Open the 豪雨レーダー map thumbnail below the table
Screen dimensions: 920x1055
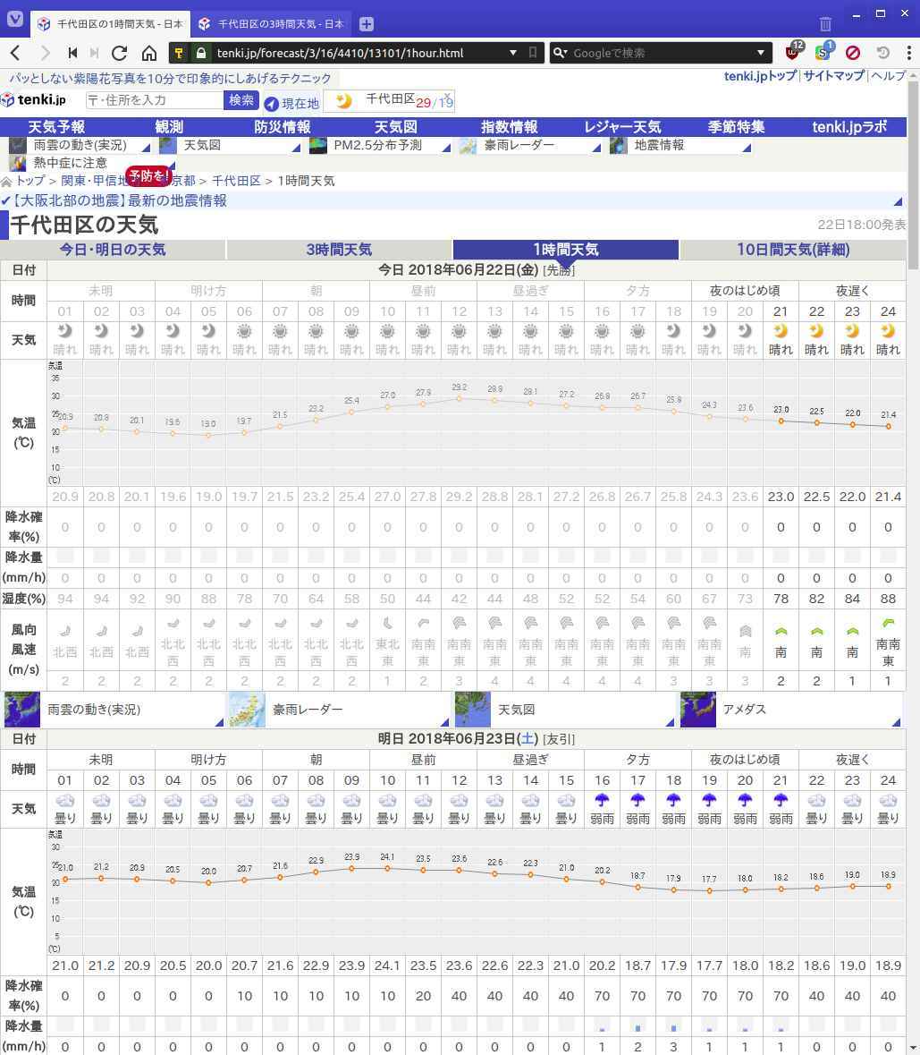point(248,710)
